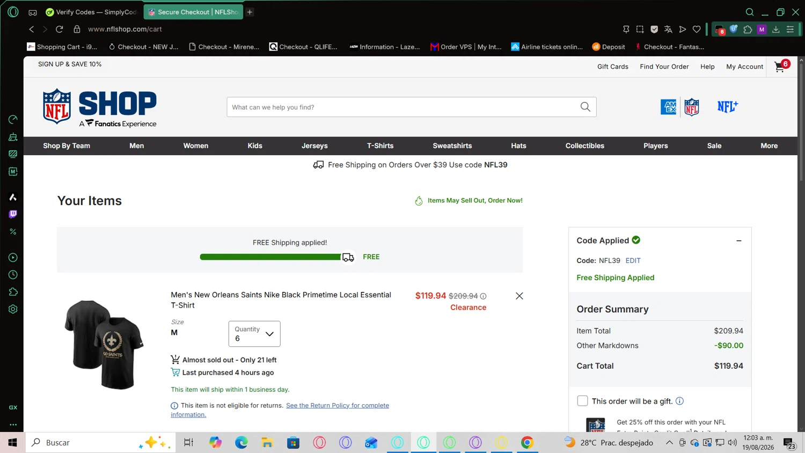Open the Extensions cube icon in sidebar
Viewport: 805px width, 453px height.
coord(13,292)
